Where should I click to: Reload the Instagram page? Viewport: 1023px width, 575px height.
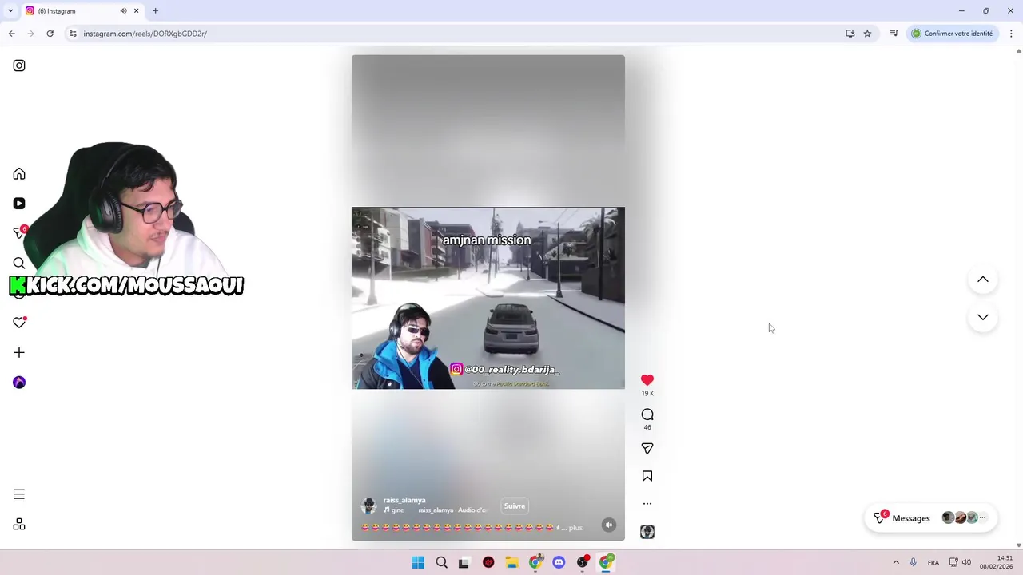pos(50,34)
